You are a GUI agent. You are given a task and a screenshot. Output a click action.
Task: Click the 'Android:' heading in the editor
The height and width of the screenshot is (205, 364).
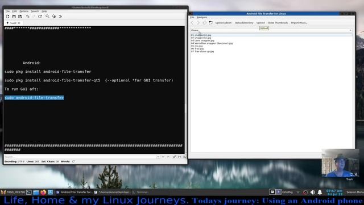[x=32, y=63]
